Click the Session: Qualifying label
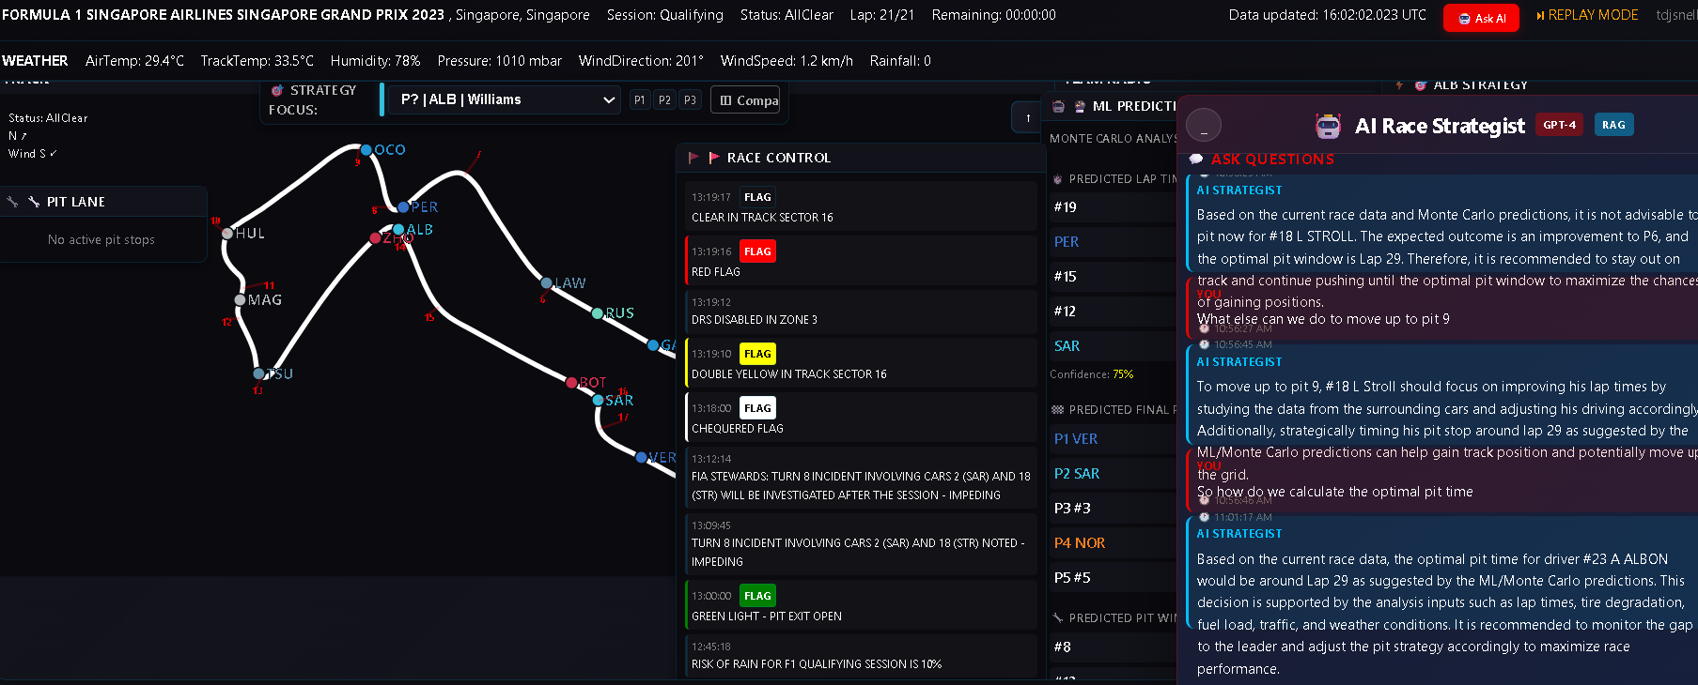 coord(665,15)
